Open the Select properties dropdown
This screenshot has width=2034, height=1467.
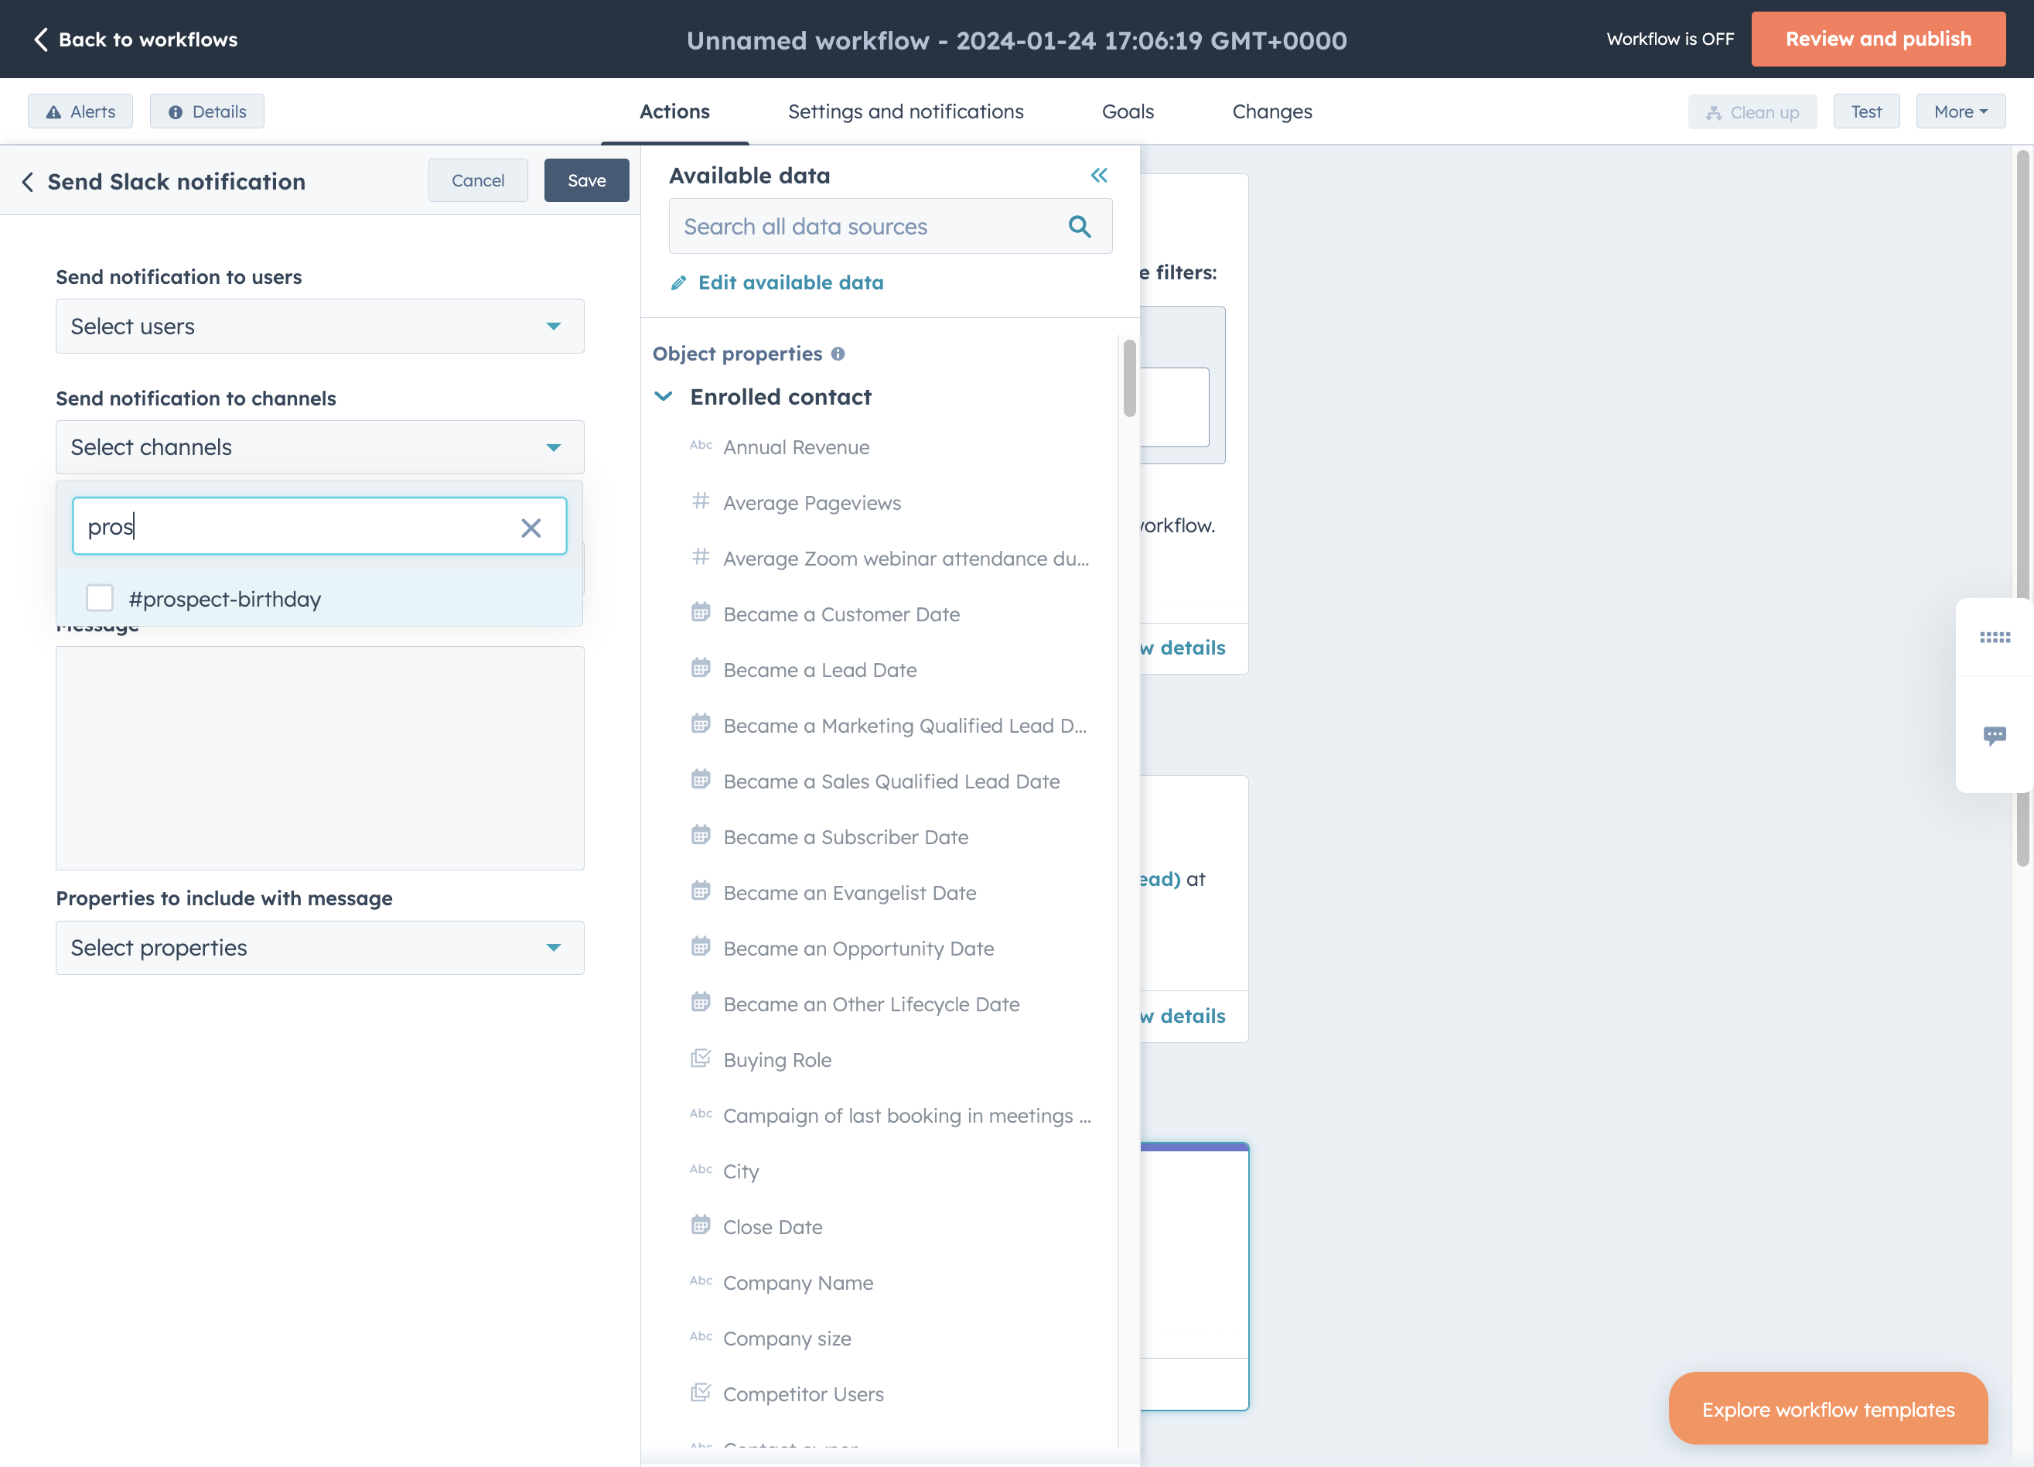(x=320, y=949)
